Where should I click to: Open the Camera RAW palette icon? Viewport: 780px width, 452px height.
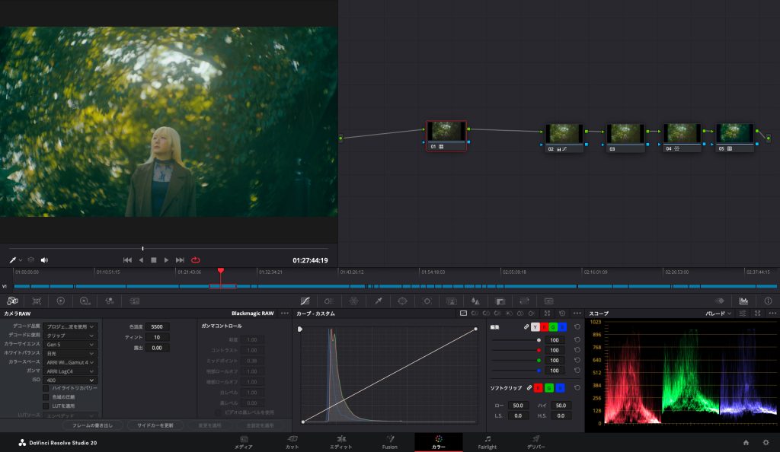tap(13, 301)
